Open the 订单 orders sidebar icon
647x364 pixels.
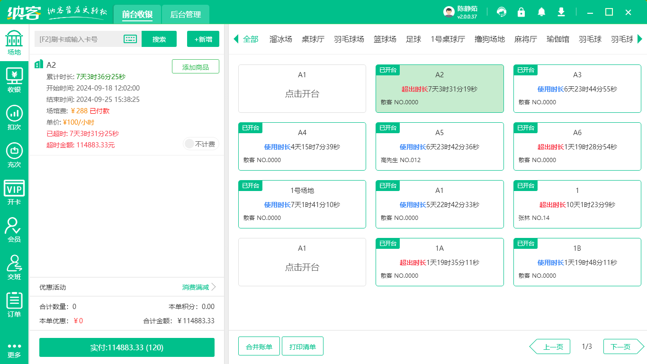(14, 304)
